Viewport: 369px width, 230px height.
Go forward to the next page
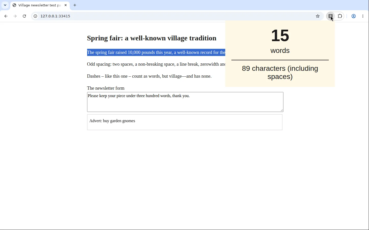[15, 16]
